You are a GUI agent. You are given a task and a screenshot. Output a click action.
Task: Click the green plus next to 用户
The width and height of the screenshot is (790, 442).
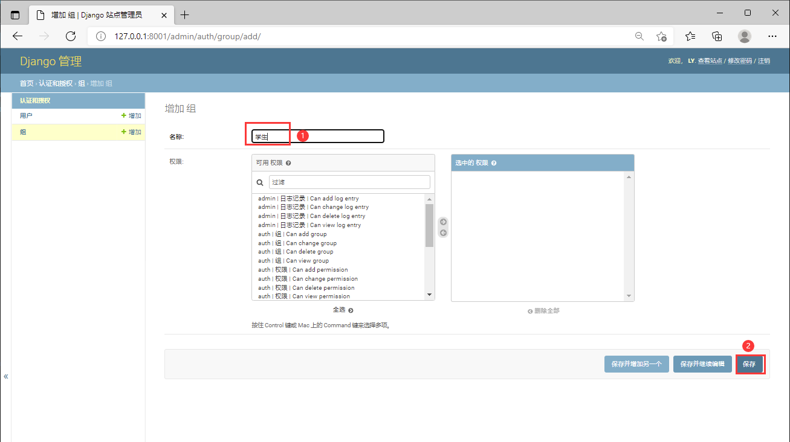(x=124, y=115)
